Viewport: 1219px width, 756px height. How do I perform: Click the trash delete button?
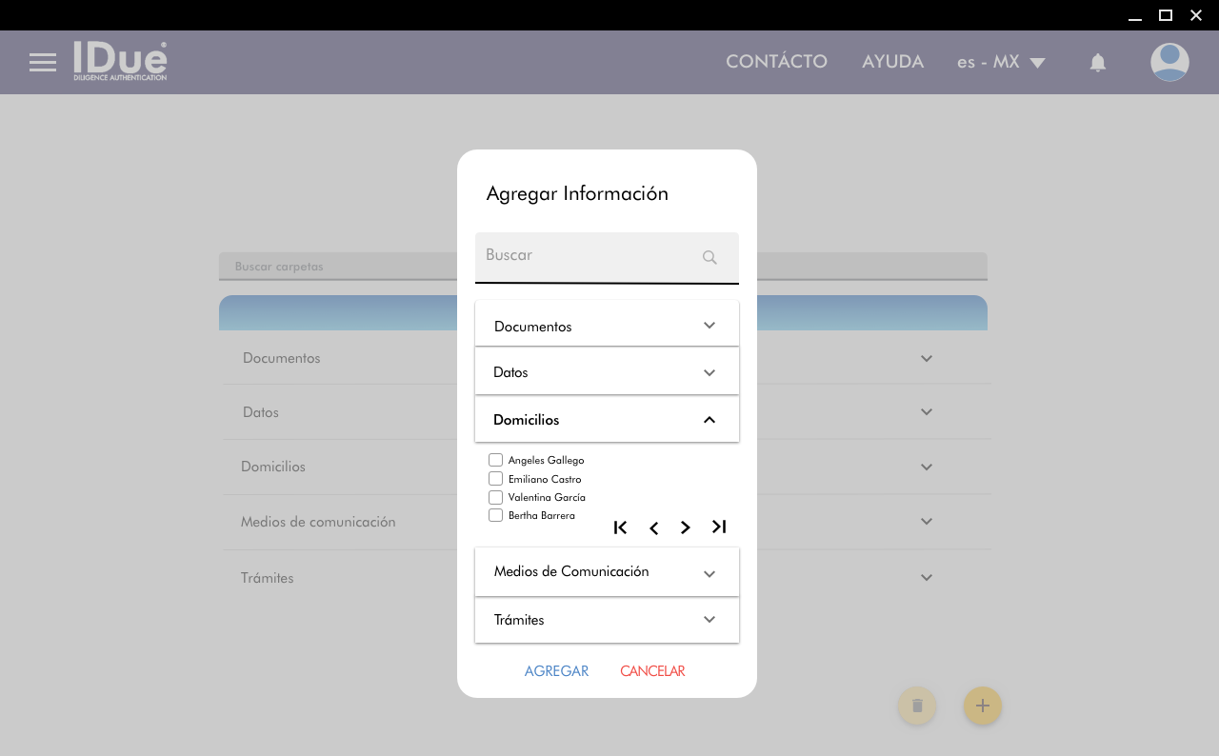[x=917, y=706]
